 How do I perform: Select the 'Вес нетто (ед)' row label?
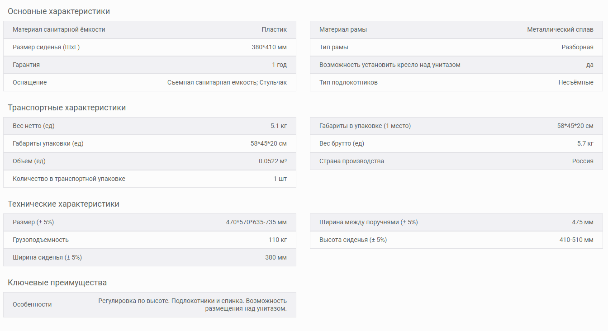[x=33, y=126]
